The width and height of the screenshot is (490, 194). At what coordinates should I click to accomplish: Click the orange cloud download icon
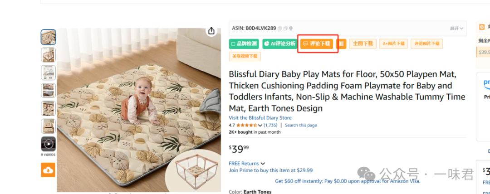coord(48,170)
